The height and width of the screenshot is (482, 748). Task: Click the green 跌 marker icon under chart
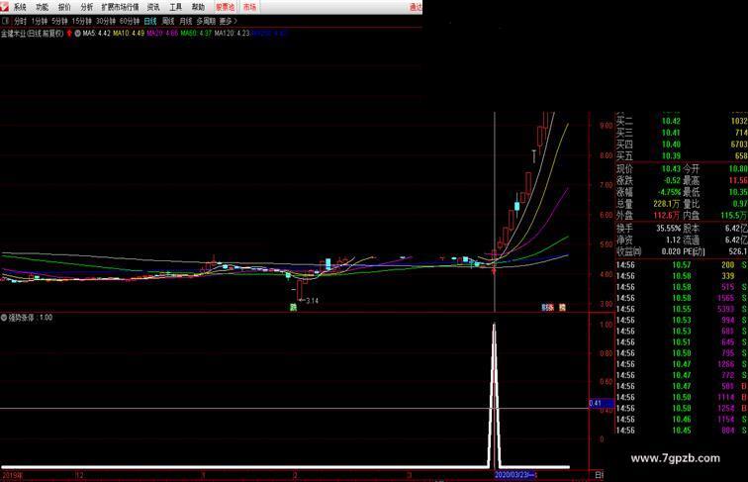click(294, 308)
